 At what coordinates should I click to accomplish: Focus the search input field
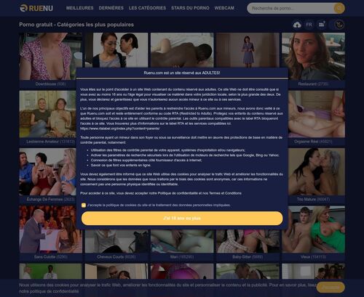290,8
